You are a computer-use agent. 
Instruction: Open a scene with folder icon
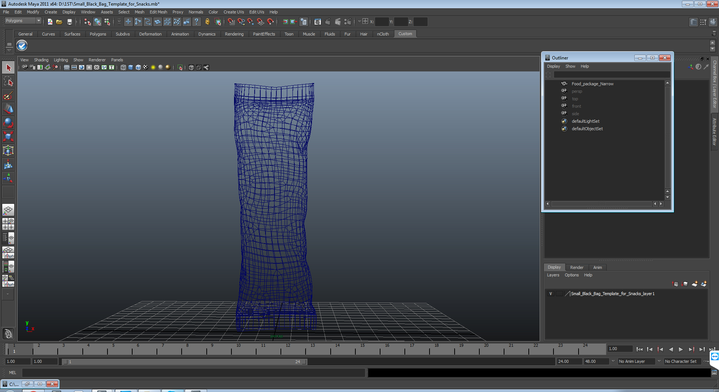59,22
